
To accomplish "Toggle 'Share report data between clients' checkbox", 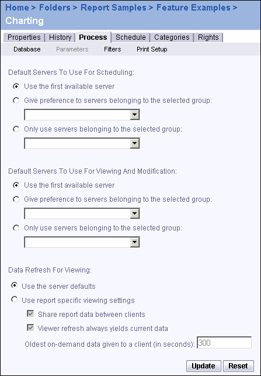I will click(x=30, y=313).
